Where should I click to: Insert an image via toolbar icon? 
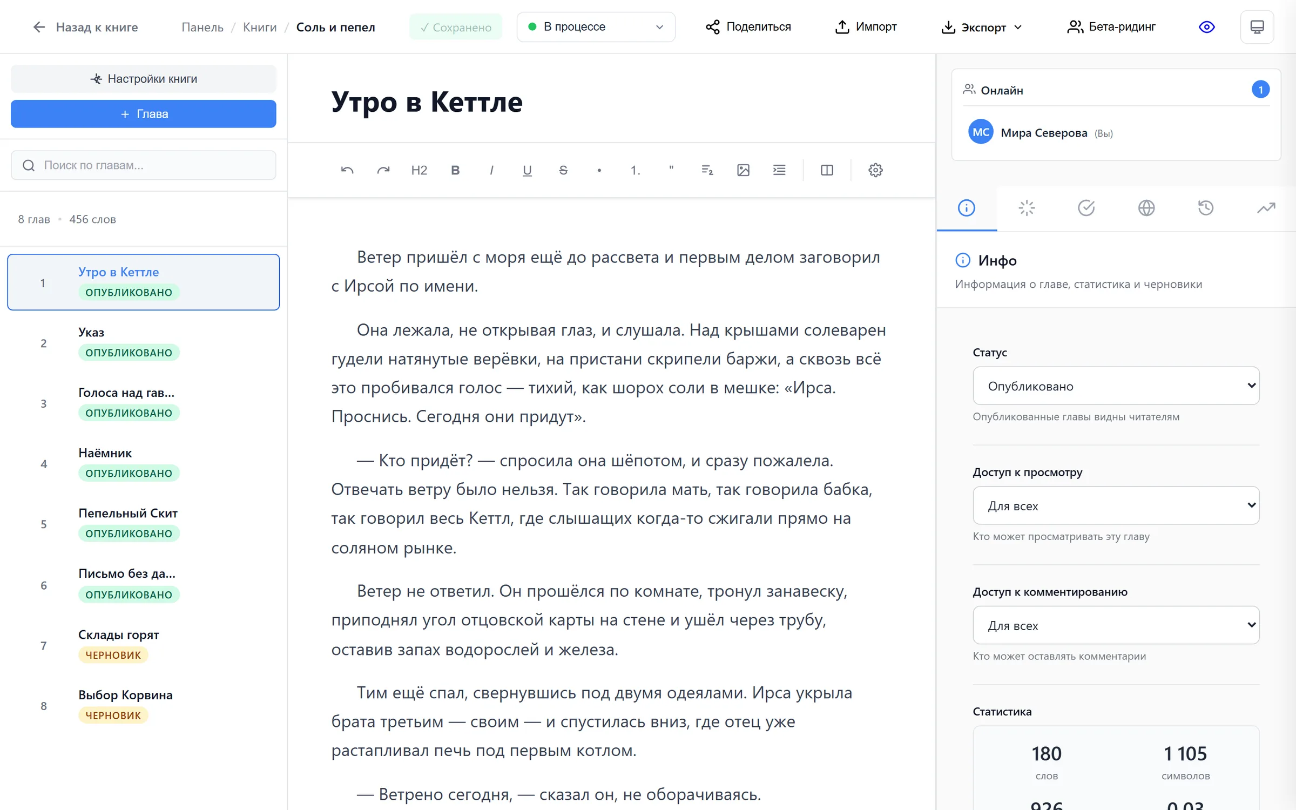click(743, 170)
